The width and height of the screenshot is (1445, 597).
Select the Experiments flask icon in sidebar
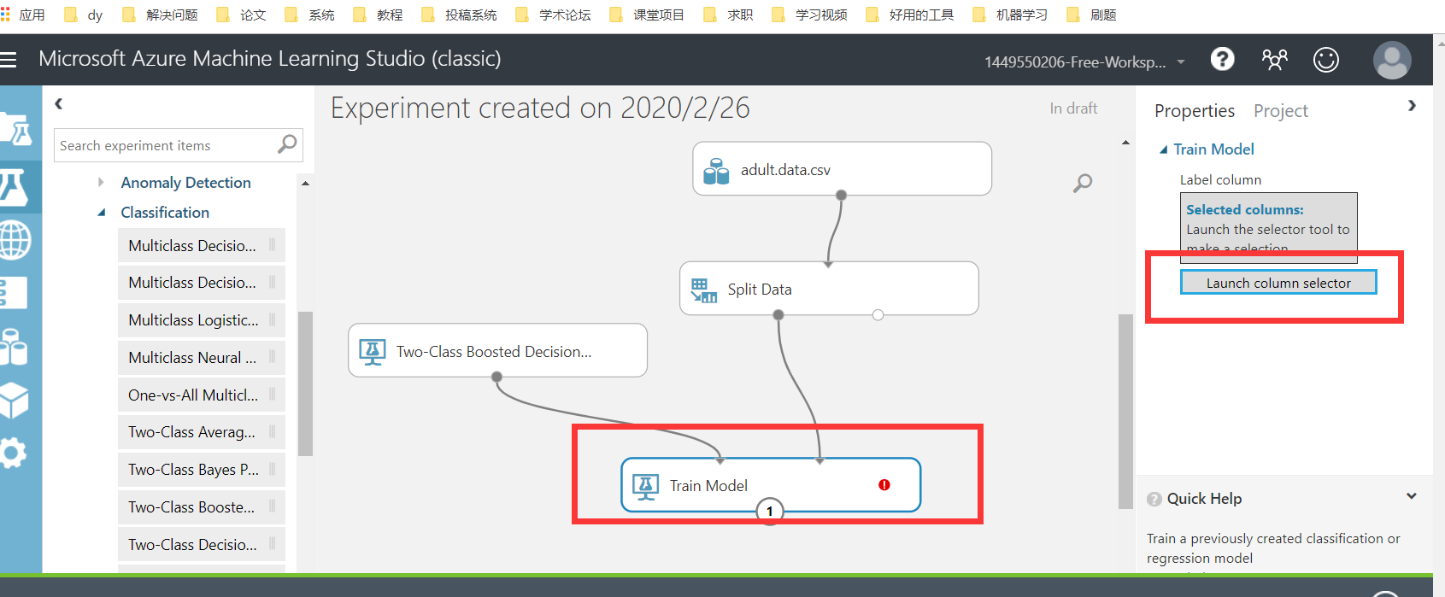[x=15, y=186]
